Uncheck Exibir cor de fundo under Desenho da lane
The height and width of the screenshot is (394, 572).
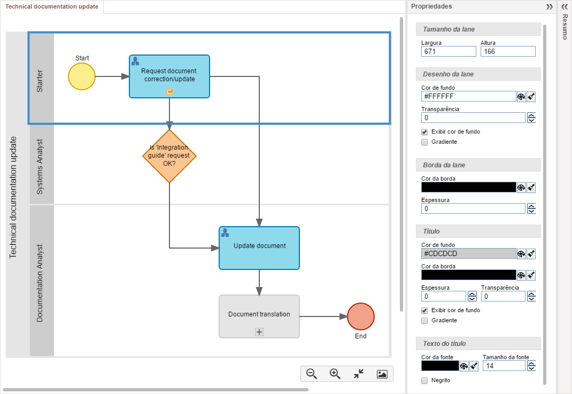[x=424, y=132]
